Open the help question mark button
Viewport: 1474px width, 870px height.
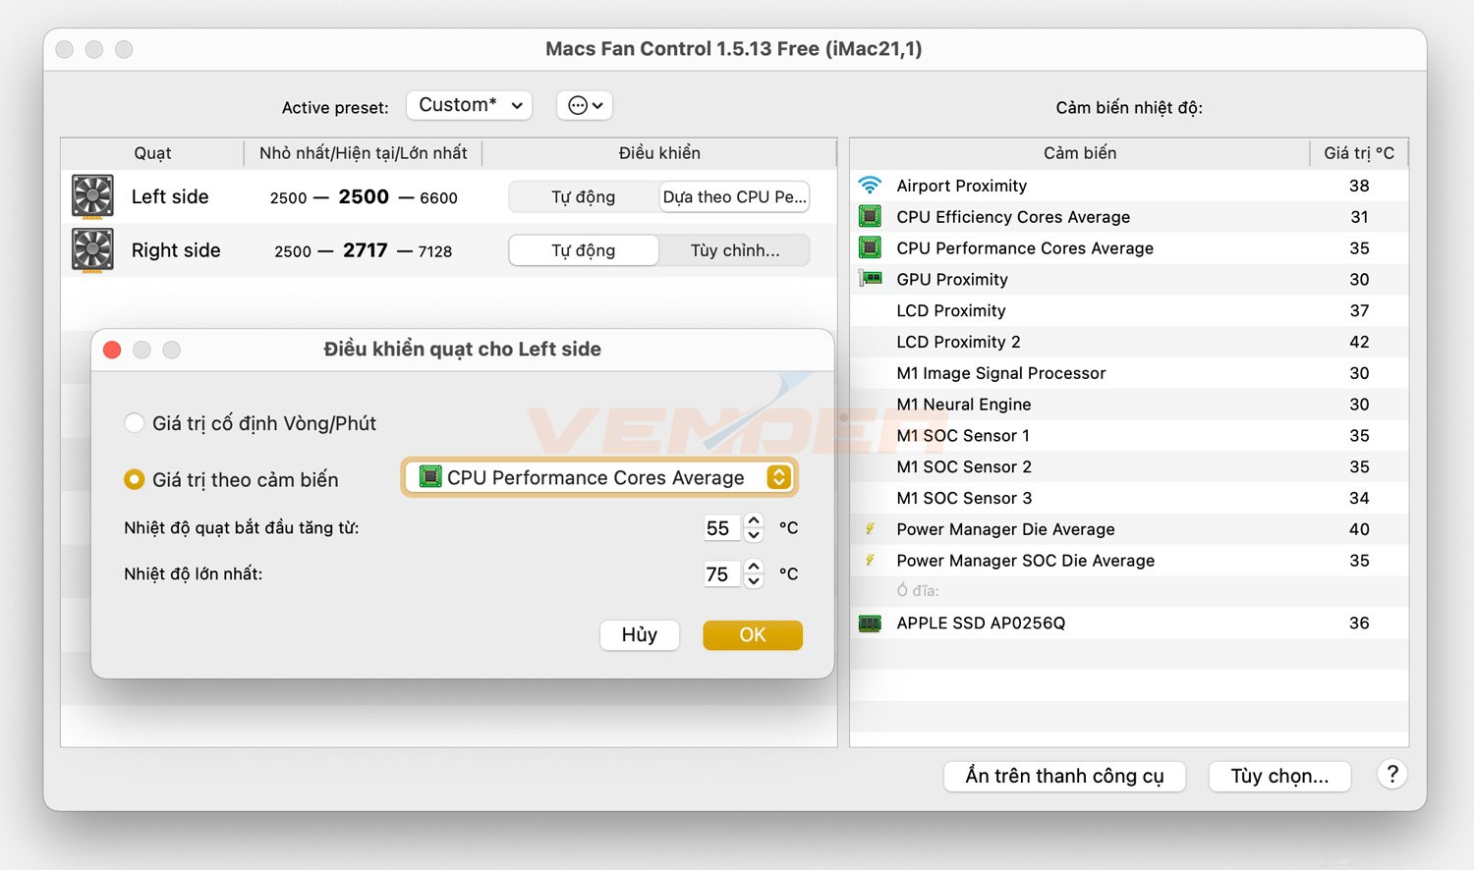click(x=1391, y=774)
